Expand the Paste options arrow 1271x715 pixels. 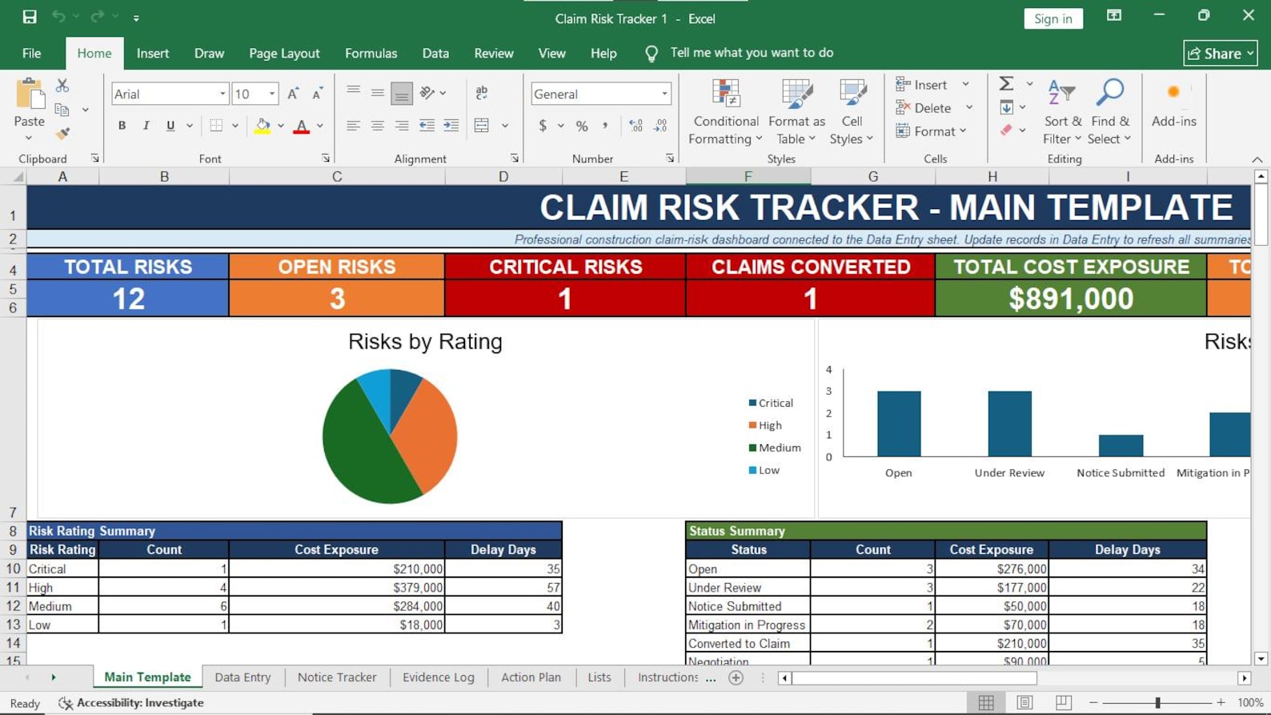click(30, 139)
